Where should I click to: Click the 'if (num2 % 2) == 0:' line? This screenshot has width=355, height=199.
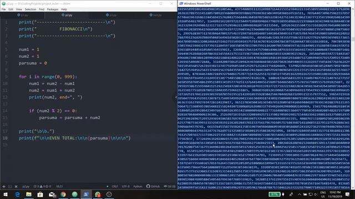click(x=53, y=111)
